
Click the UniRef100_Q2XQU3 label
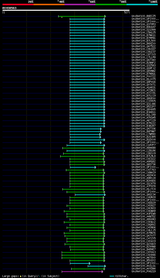click(144, 244)
